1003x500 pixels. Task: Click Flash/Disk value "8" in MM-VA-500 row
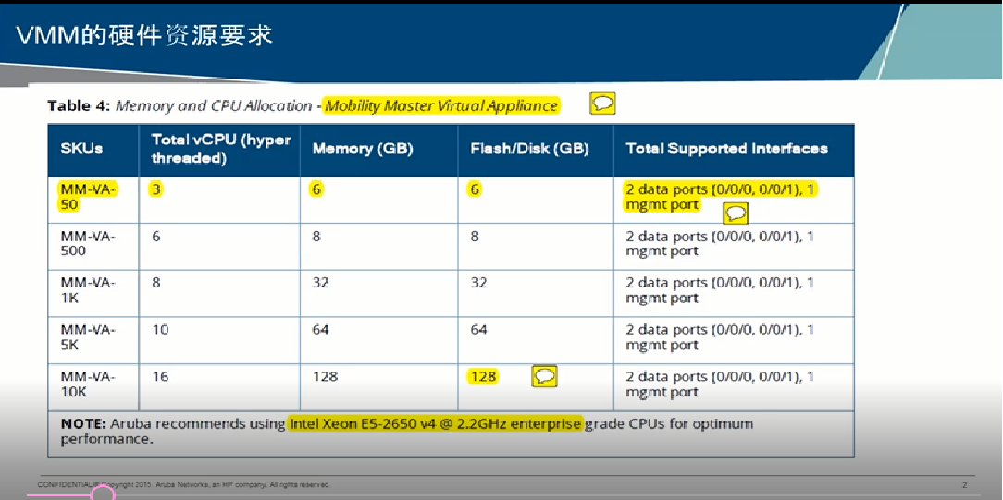(475, 237)
